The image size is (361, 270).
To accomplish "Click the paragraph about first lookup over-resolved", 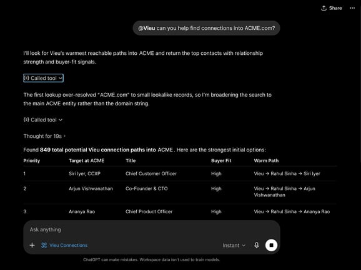I will coord(147,99).
